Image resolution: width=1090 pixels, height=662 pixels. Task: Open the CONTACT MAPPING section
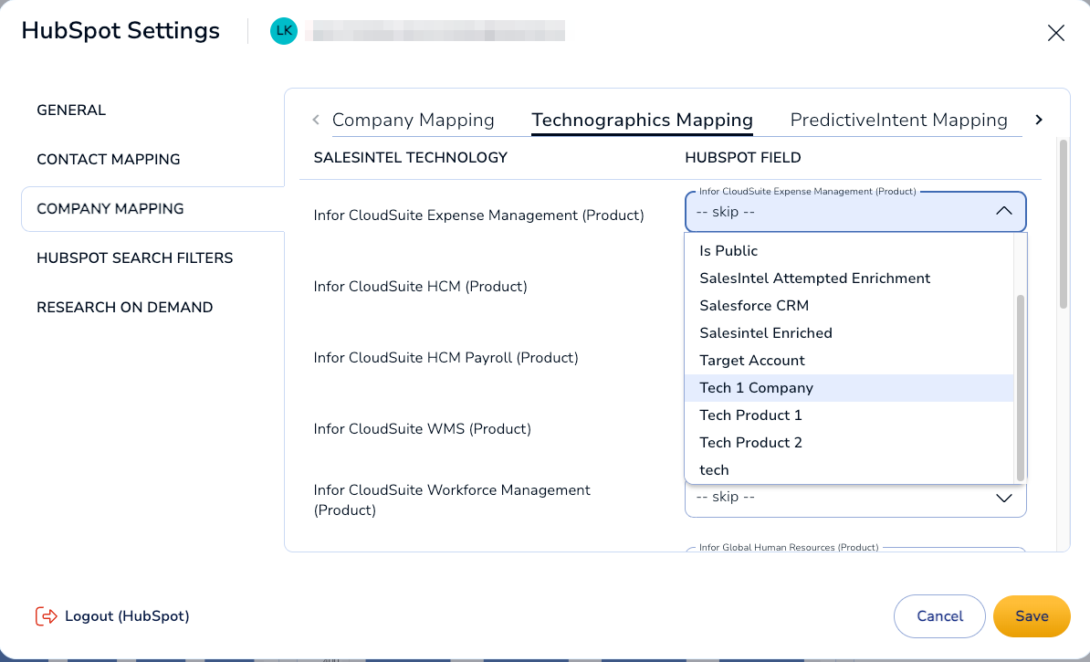click(108, 159)
